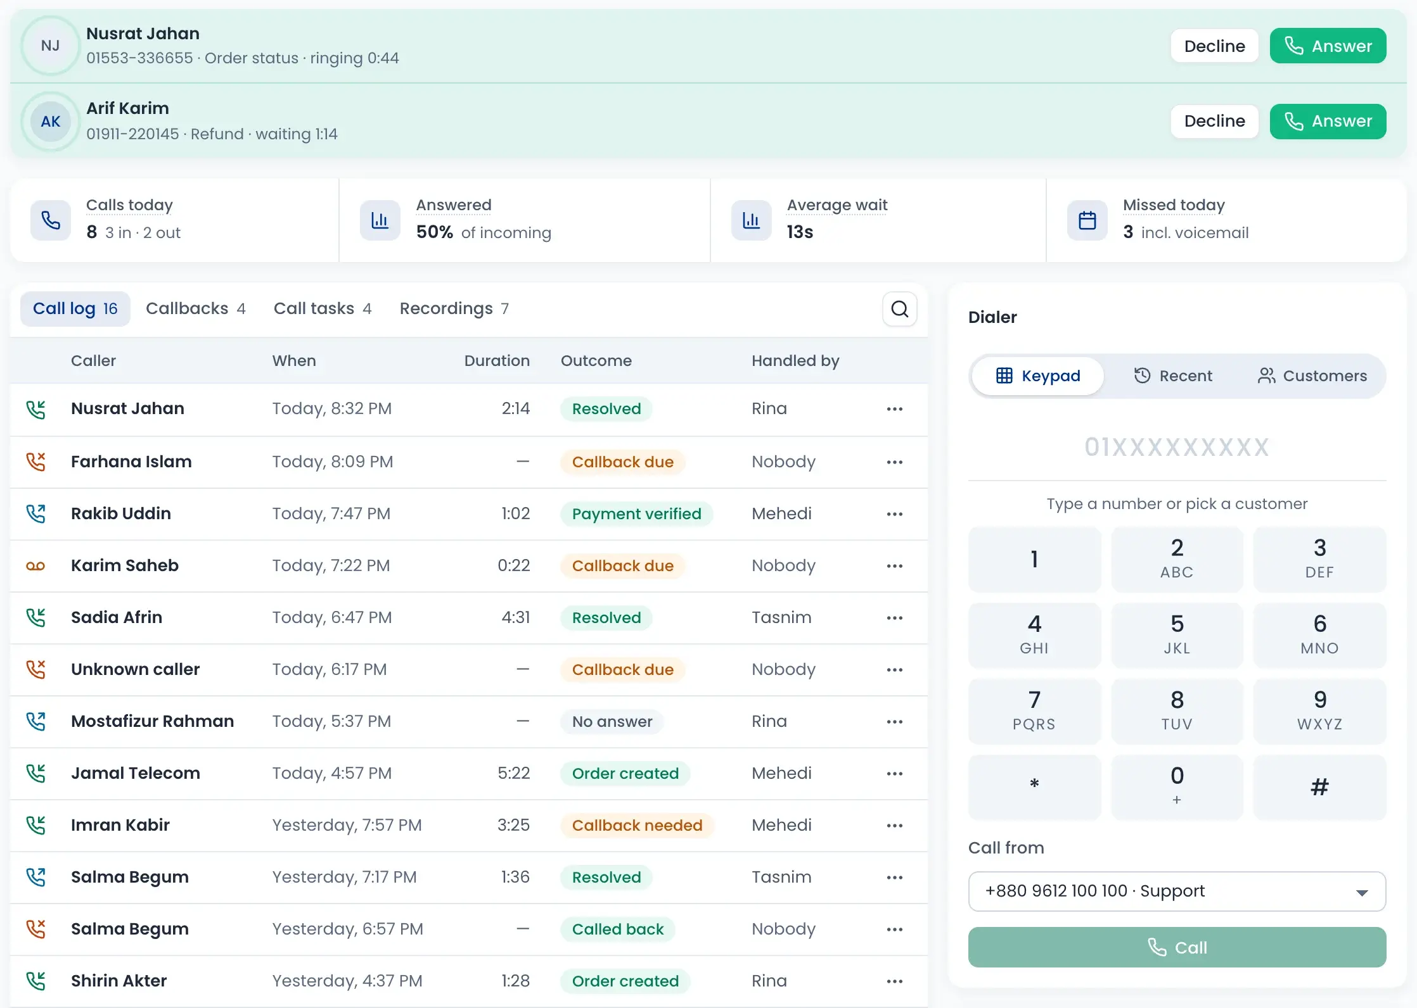Click the Calls today phone icon
The height and width of the screenshot is (1008, 1417).
pos(51,220)
